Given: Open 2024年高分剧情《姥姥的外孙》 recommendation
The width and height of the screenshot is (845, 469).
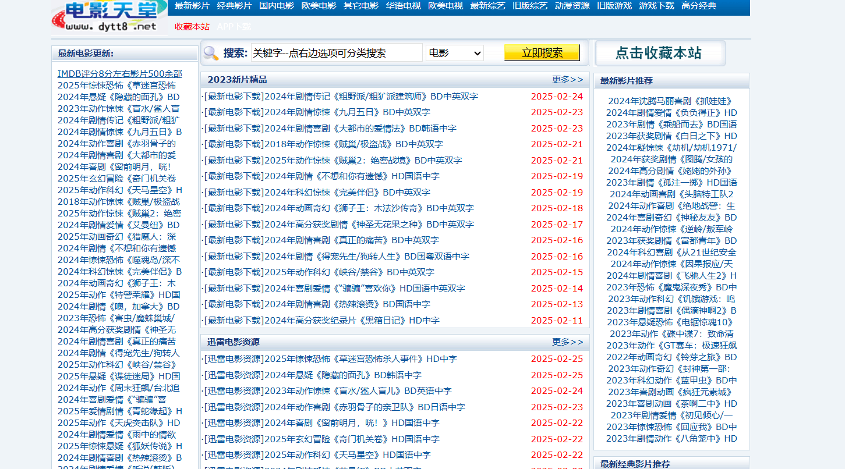Looking at the screenshot, I should [x=671, y=170].
